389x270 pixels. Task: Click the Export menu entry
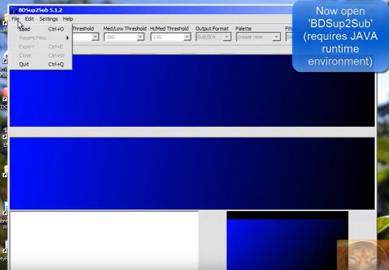tap(41, 46)
